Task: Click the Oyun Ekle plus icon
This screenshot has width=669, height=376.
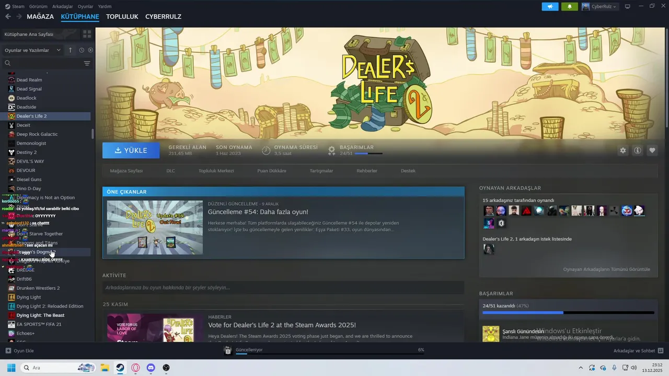Action: 8,350
